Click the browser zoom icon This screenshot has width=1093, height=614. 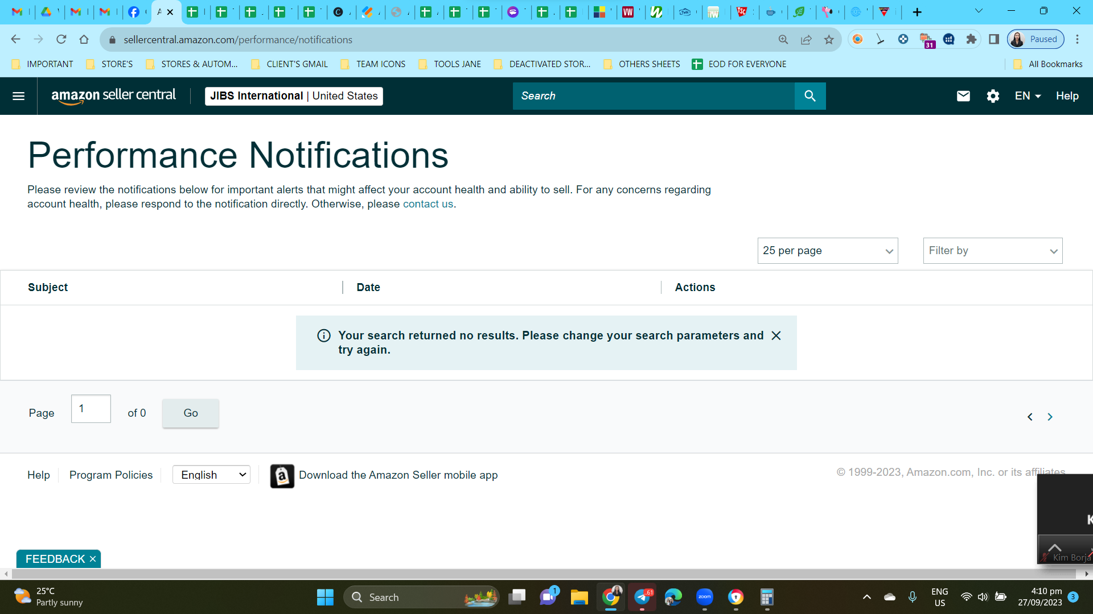coord(783,39)
